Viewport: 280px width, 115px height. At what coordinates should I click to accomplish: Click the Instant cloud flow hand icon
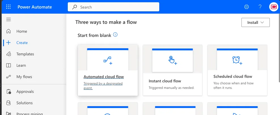[x=173, y=60]
